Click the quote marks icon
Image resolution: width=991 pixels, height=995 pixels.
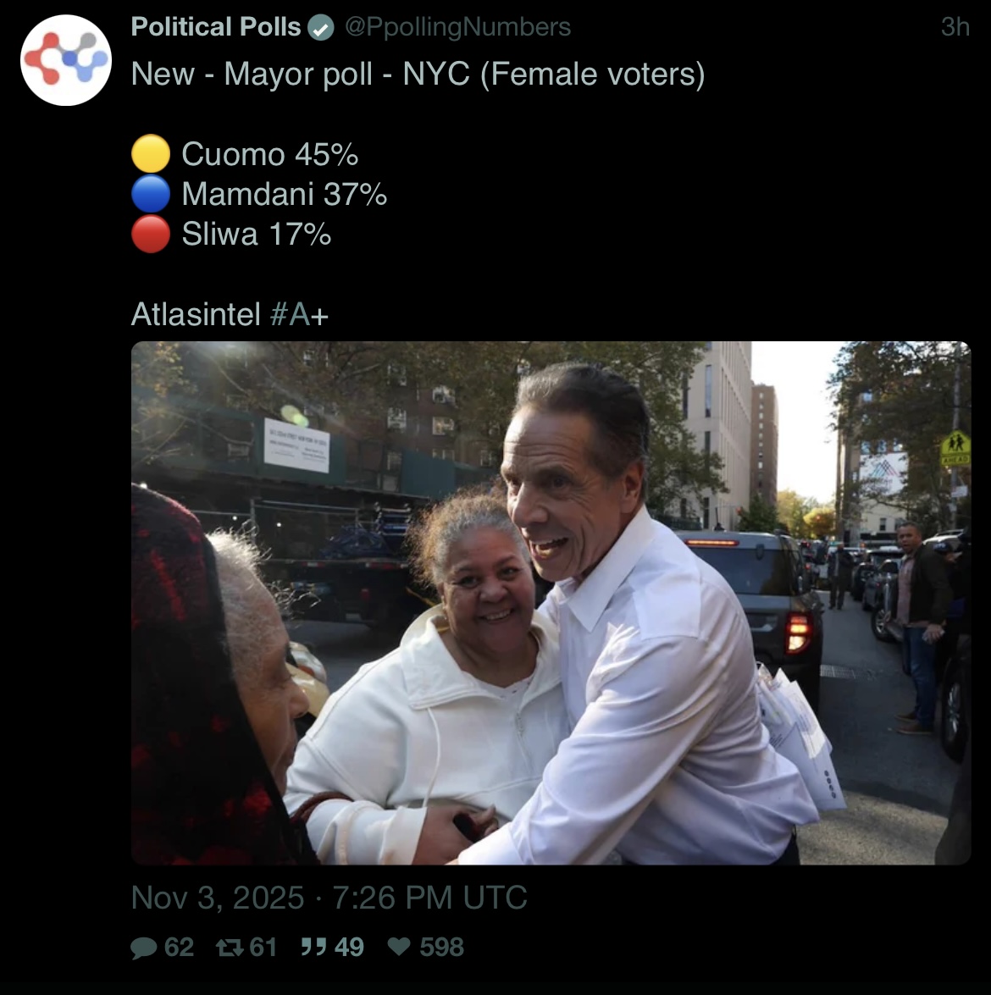tap(313, 948)
